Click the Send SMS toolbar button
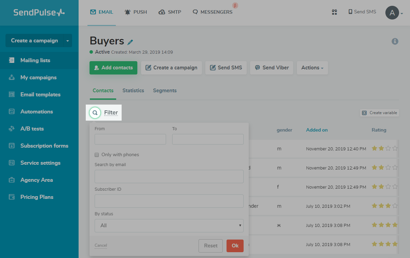410x258 pixels. 226,68
